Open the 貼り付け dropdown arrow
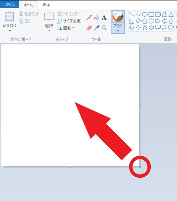Image resolution: width=177 pixels, height=201 pixels. click(10, 31)
